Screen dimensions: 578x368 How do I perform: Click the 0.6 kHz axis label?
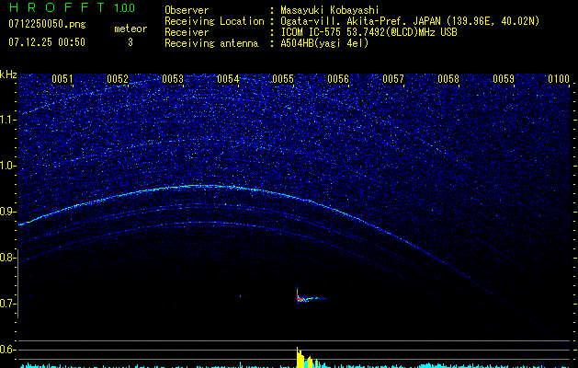tap(8, 350)
